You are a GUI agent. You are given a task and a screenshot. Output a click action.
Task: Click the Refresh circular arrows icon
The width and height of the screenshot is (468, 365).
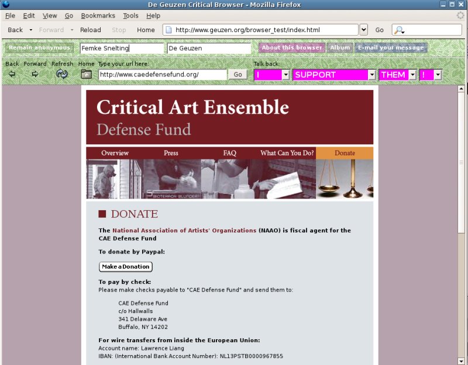pos(62,74)
